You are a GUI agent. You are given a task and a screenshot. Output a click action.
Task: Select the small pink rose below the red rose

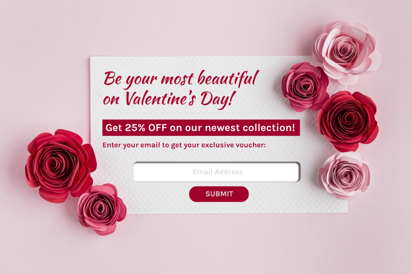pyautogui.click(x=101, y=209)
